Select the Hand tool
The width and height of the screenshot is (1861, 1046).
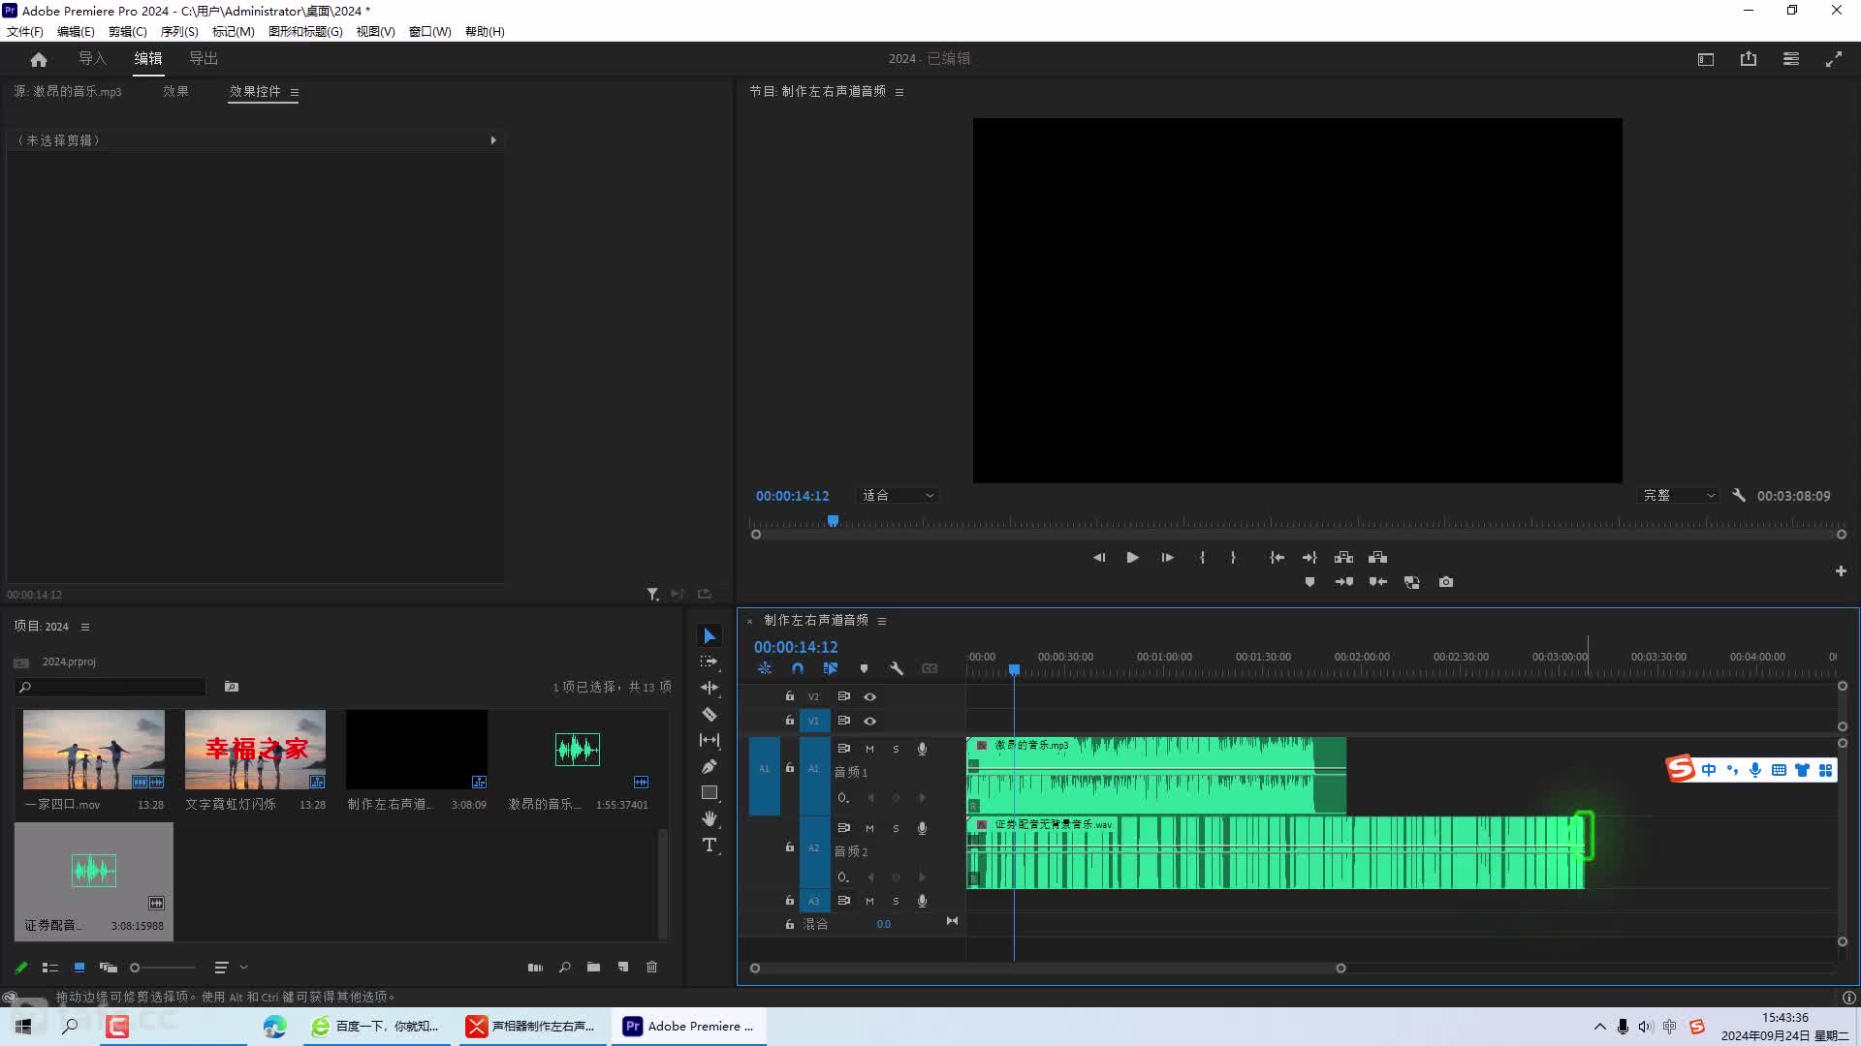point(710,818)
